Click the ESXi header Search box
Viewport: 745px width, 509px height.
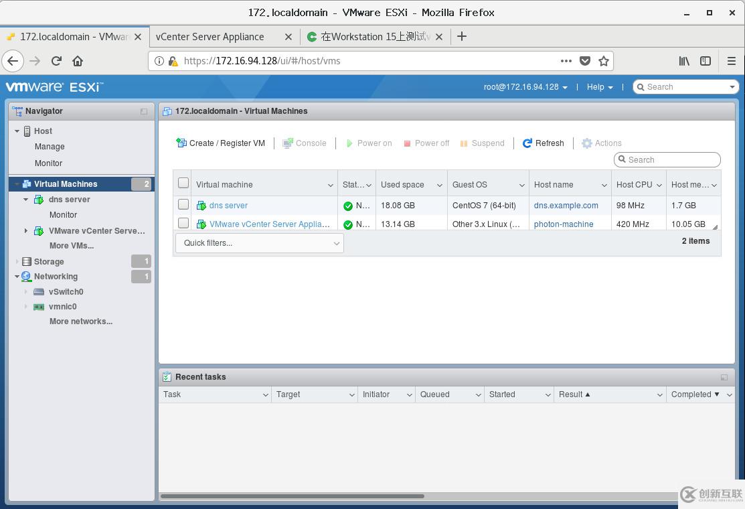685,87
